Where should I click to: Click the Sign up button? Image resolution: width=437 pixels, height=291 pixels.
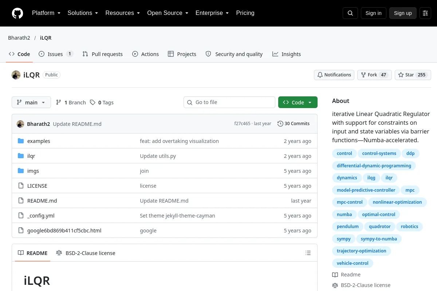click(x=403, y=13)
